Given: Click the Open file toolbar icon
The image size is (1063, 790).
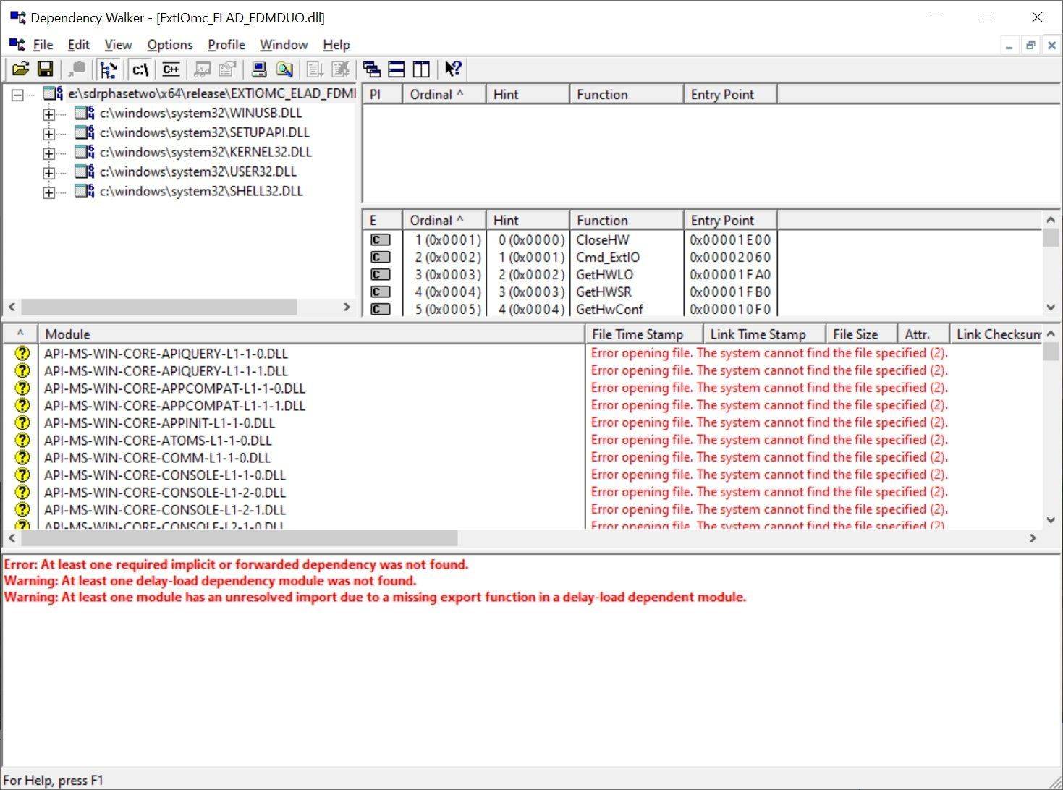Looking at the screenshot, I should point(20,69).
